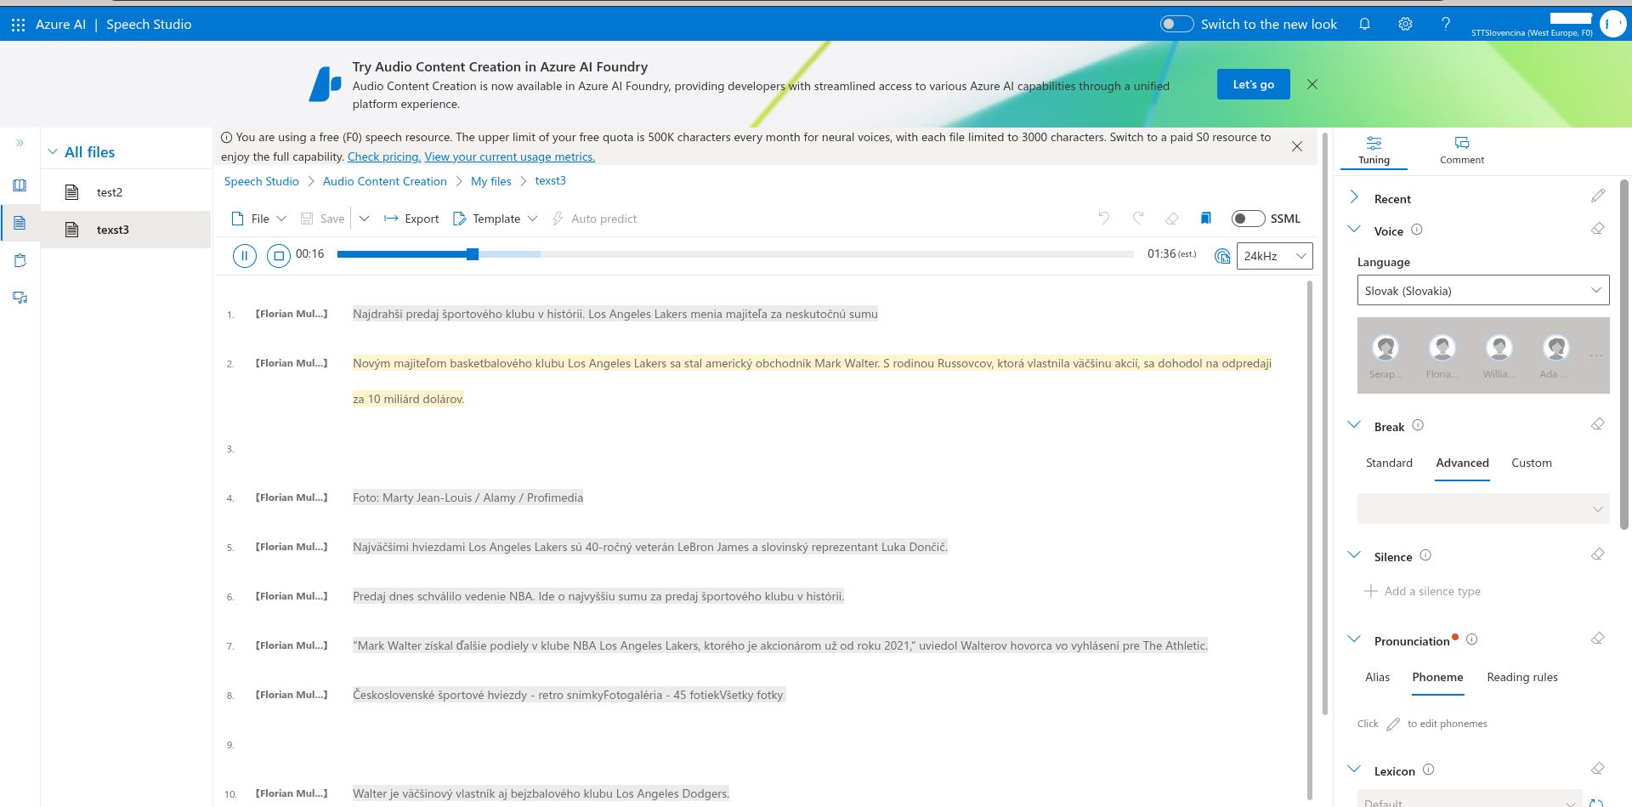Image resolution: width=1632 pixels, height=807 pixels.
Task: Open the Check pricing link
Action: tap(383, 156)
